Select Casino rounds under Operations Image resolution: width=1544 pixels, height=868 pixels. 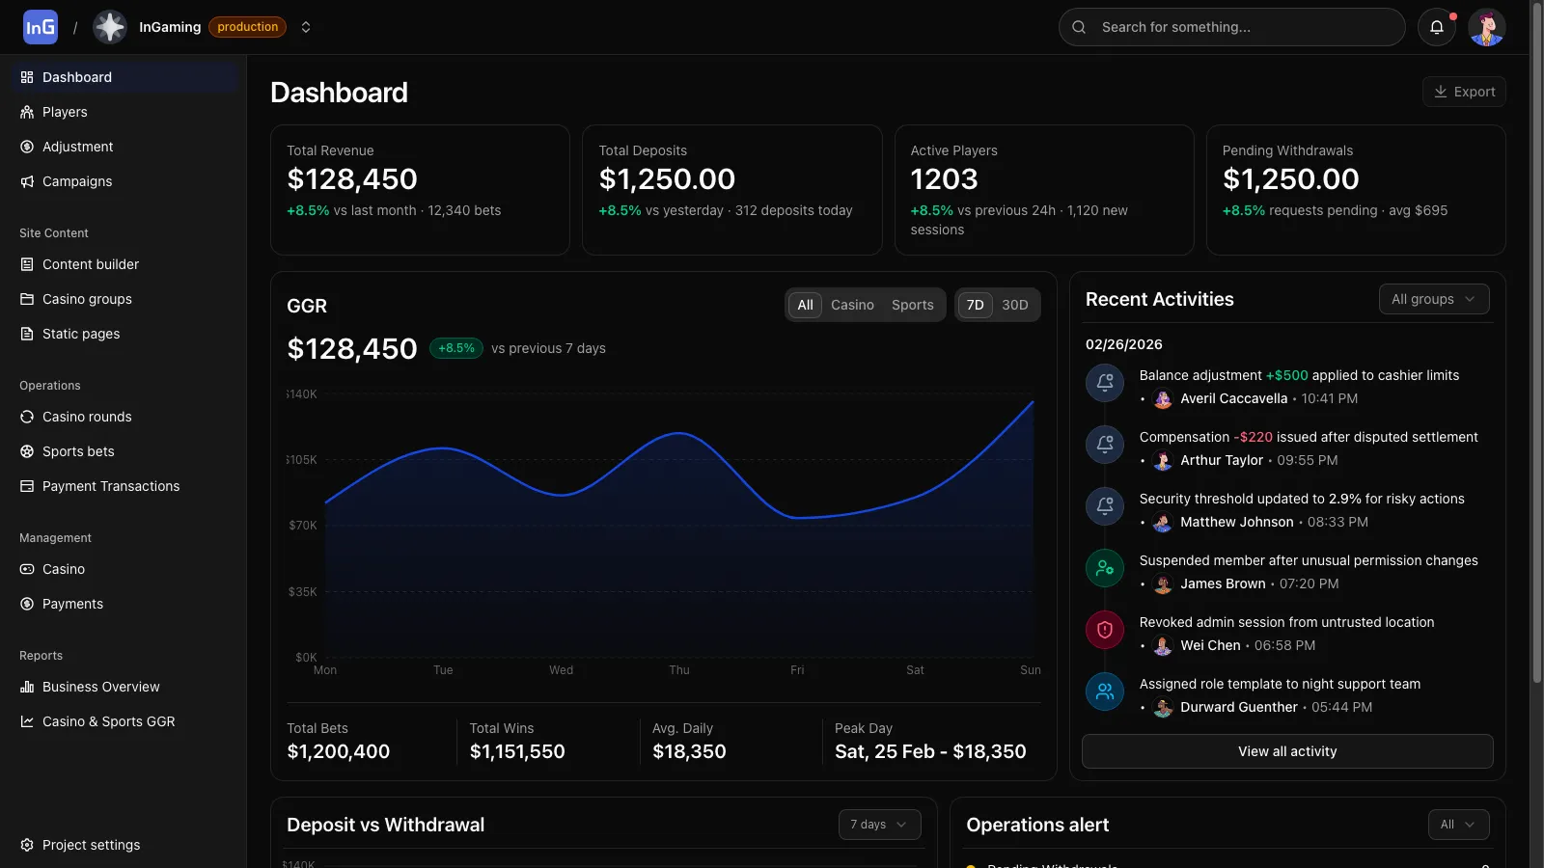tap(27, 417)
